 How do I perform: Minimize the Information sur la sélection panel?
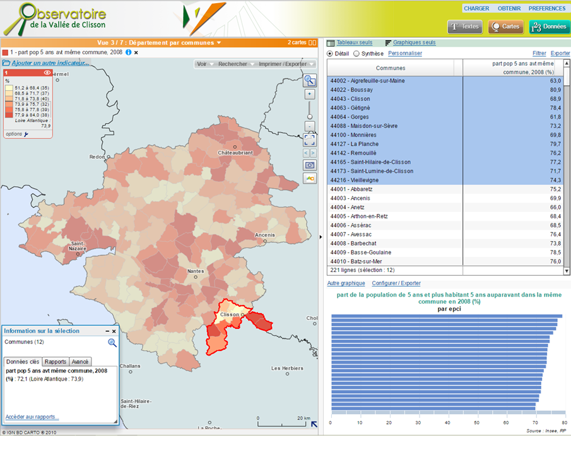(x=107, y=331)
